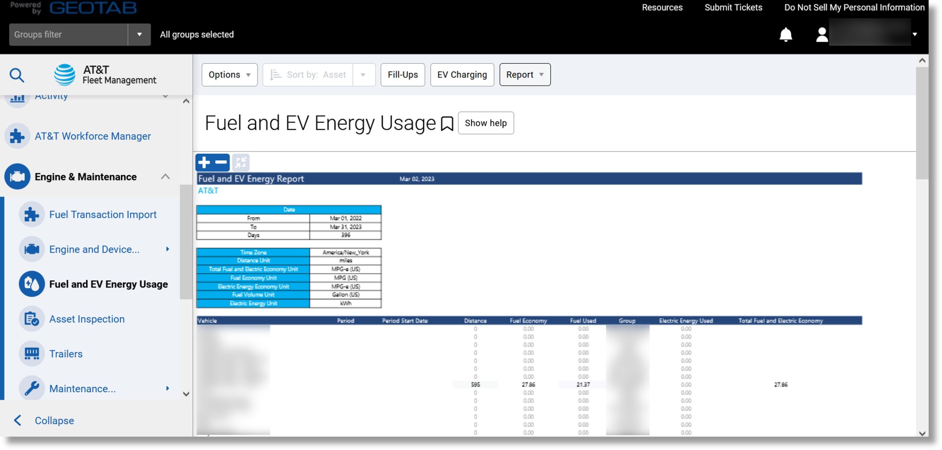
Task: Open Asset Inspection menu item
Action: click(87, 319)
